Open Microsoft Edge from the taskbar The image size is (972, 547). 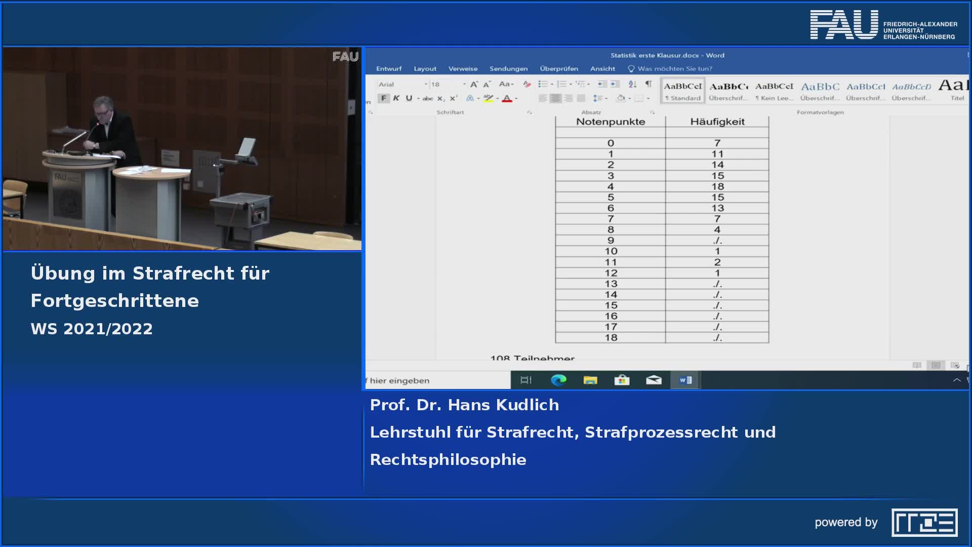[558, 380]
